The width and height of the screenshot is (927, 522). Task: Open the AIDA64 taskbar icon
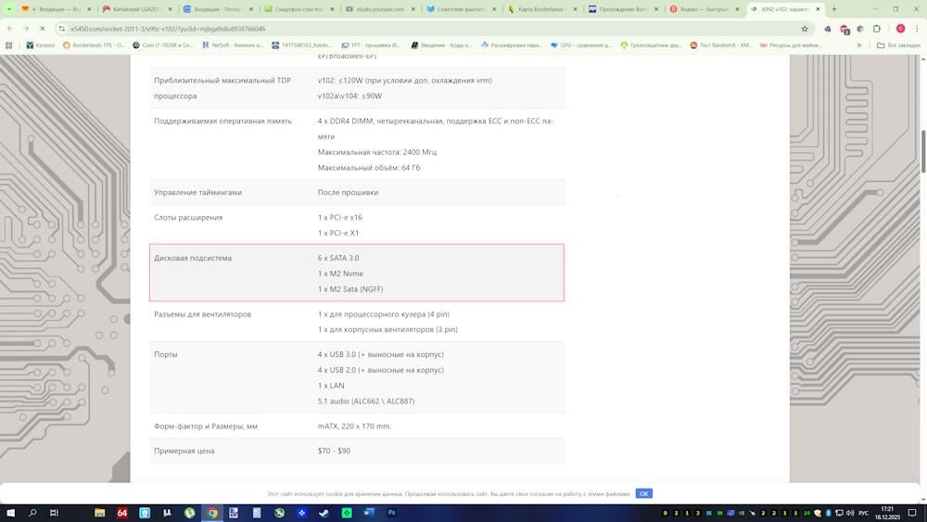[x=121, y=513]
